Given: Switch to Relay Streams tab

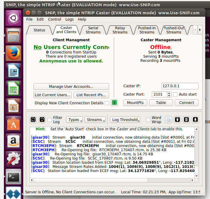Looking at the screenshot, I should 120,30.
